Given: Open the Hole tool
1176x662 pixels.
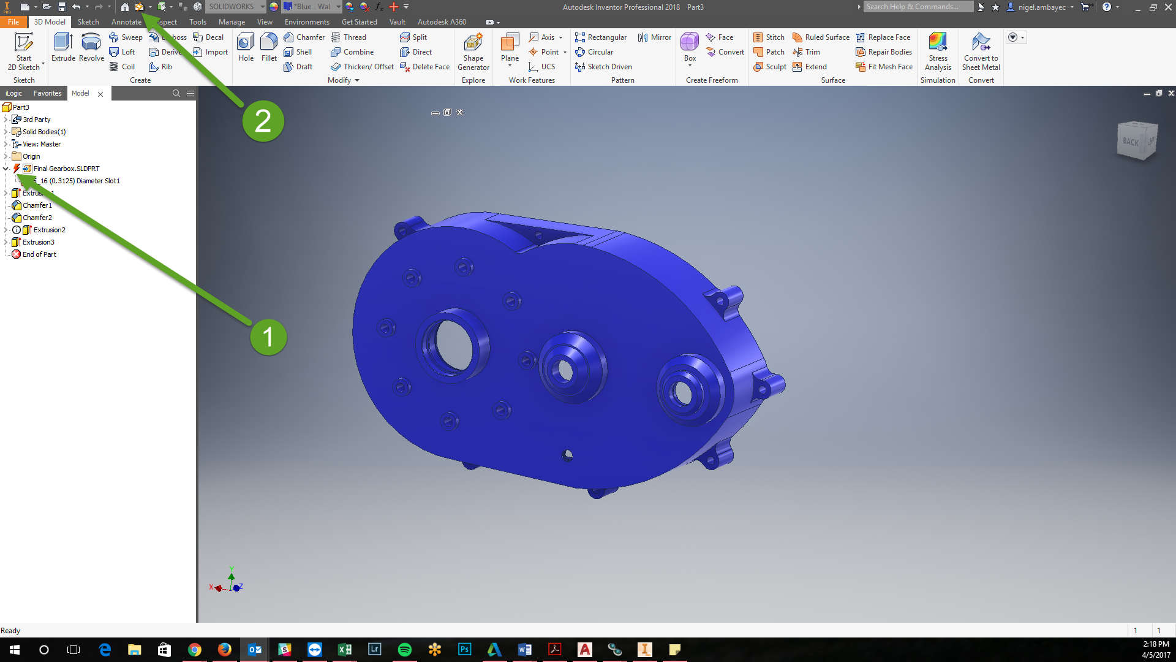Looking at the screenshot, I should point(246,49).
